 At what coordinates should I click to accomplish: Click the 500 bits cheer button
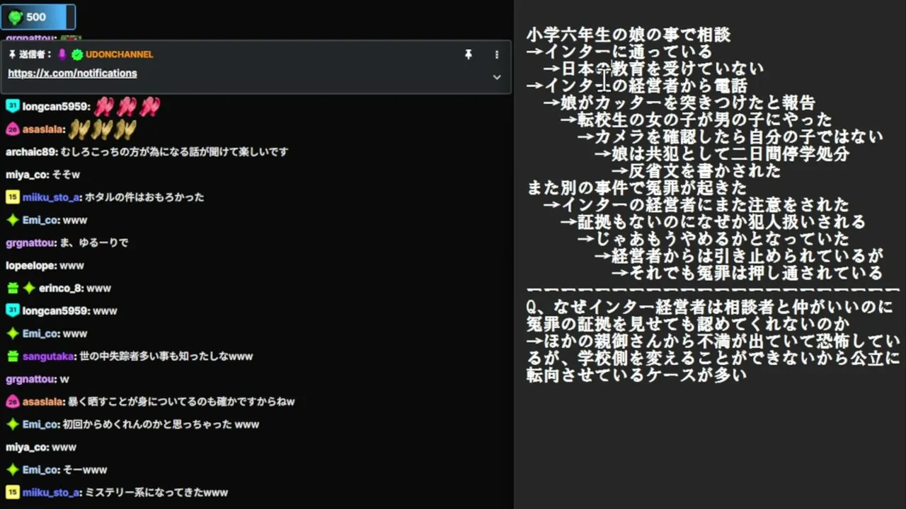pos(38,16)
